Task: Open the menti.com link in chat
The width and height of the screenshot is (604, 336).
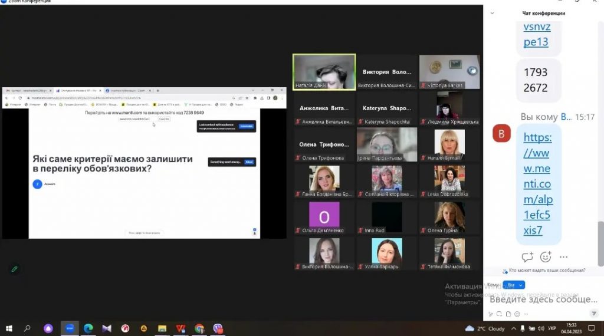Action: click(x=537, y=183)
